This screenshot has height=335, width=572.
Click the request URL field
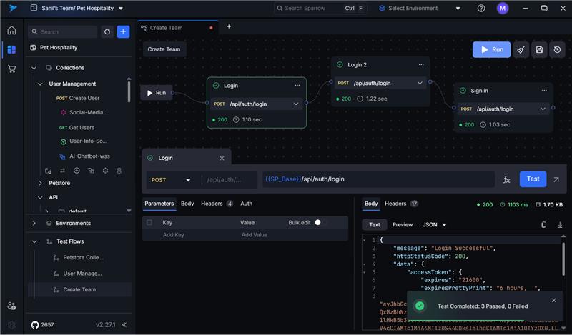tap(378, 179)
